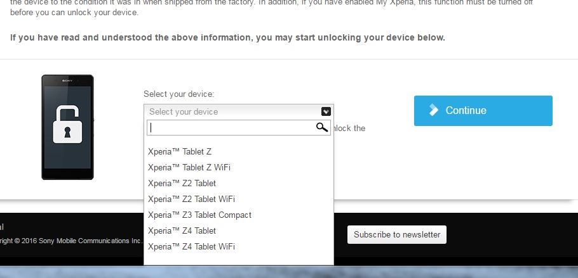
Task: Click the Continue button's arrow icon
Action: click(x=433, y=110)
